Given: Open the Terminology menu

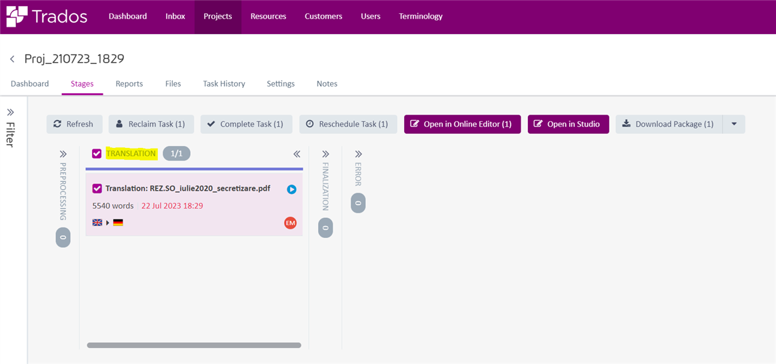Looking at the screenshot, I should point(421,16).
